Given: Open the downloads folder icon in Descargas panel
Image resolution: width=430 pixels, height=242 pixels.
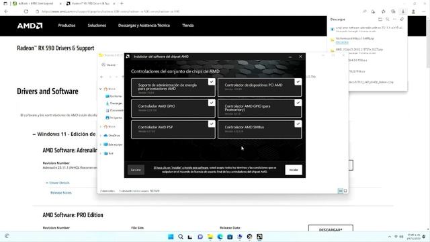Looking at the screenshot, I should tap(380, 19).
